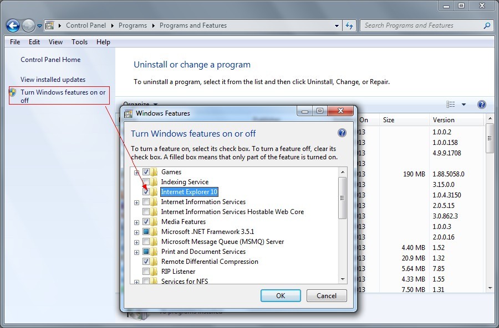Click Turn Windows features on or off link
Screen dimensions: 499x328
click(63, 96)
